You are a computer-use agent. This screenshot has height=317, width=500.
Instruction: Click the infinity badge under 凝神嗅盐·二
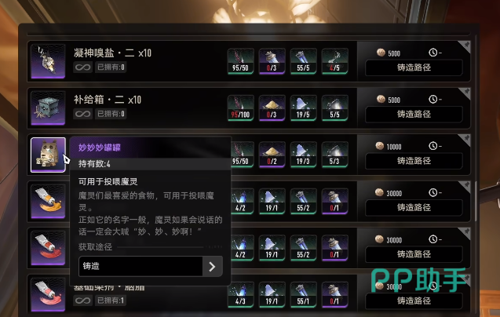(83, 67)
